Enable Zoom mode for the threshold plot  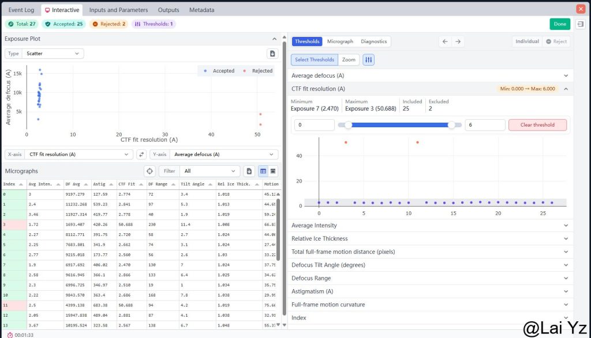pyautogui.click(x=349, y=59)
